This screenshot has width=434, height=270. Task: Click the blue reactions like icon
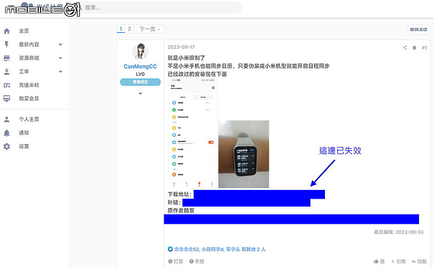(x=170, y=249)
